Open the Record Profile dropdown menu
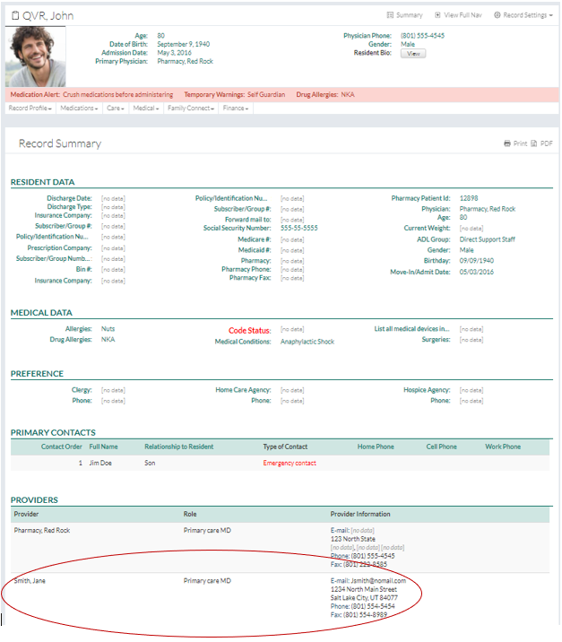This screenshot has height=642, width=562. (30, 108)
